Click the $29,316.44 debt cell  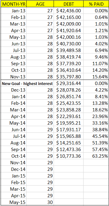click(x=69, y=83)
